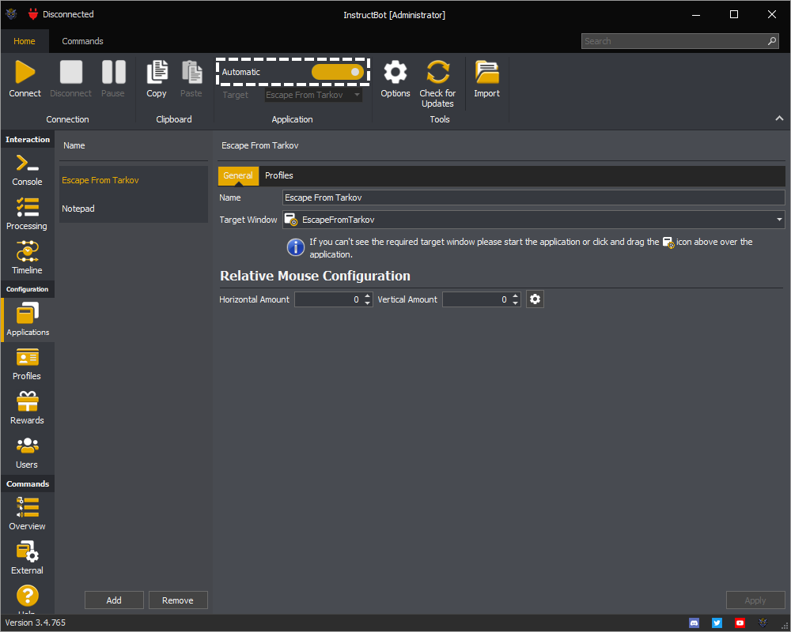
Task: Open External commands in the sidebar
Action: pos(27,559)
